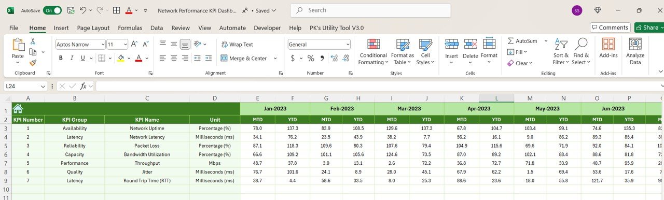Click AutoSum
The image size is (664, 200).
click(x=522, y=41)
